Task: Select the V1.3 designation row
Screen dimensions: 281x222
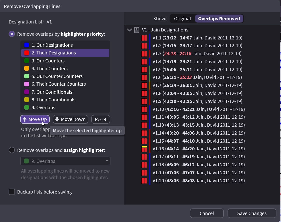Action: tap(197, 54)
